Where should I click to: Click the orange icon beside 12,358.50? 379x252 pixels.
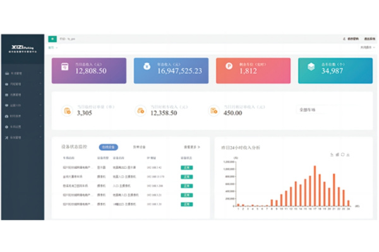(141, 111)
